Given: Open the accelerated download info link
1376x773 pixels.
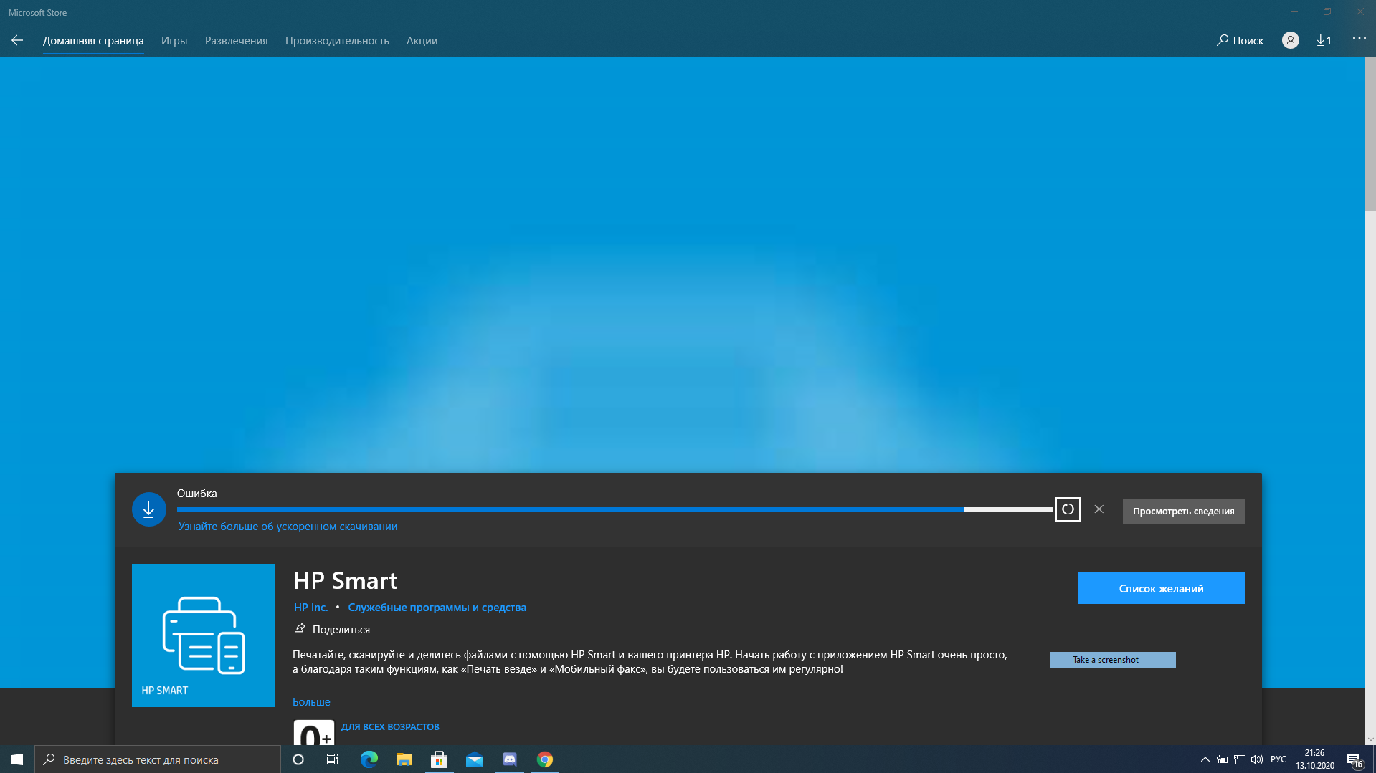Looking at the screenshot, I should pyautogui.click(x=288, y=527).
